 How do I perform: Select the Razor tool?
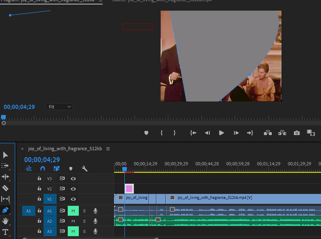(5, 188)
